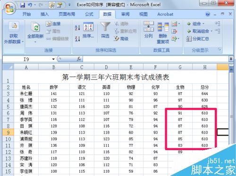This screenshot has height=176, width=236.
Task: Switch to the Insert (插入) tab
Action: [x=44, y=14]
